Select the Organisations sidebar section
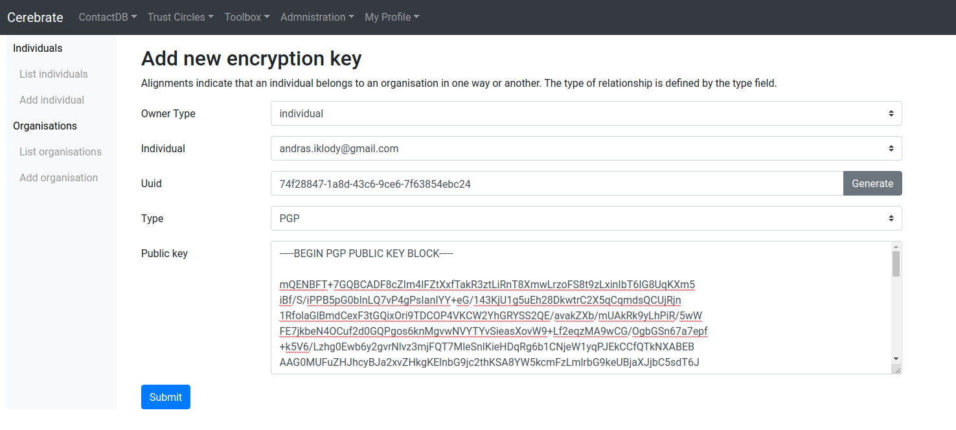Image resolution: width=956 pixels, height=430 pixels. pyautogui.click(x=45, y=126)
